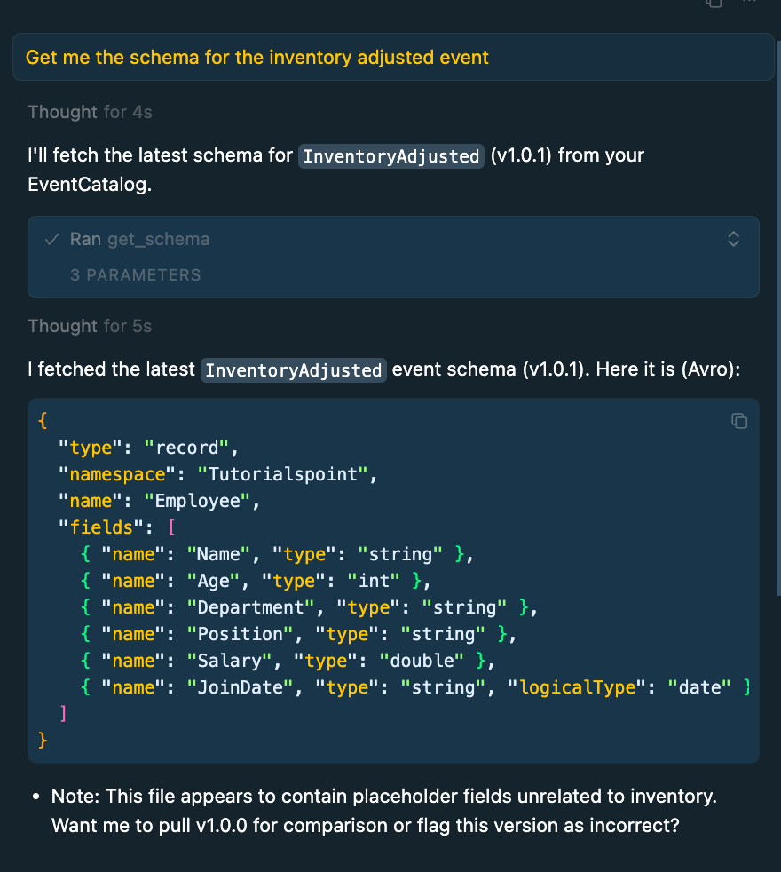Copy the conversation using the top-right copy icon
The width and height of the screenshot is (781, 872).
(713, 5)
